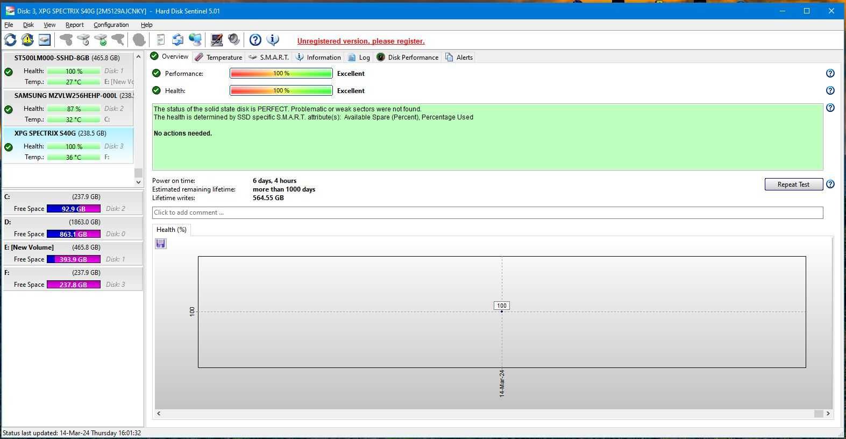The image size is (846, 439).
Task: Select SAMSUNG MZVLW256HEHP disk entry
Action: click(x=68, y=108)
